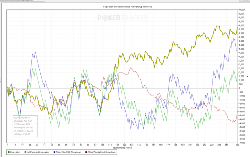Click the 'cEV/Tourney: 30.56' stat line
This screenshot has height=157, width=250.
pos(22,124)
